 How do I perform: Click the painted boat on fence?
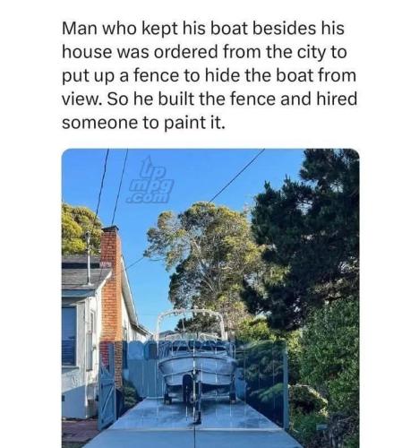click(x=197, y=370)
